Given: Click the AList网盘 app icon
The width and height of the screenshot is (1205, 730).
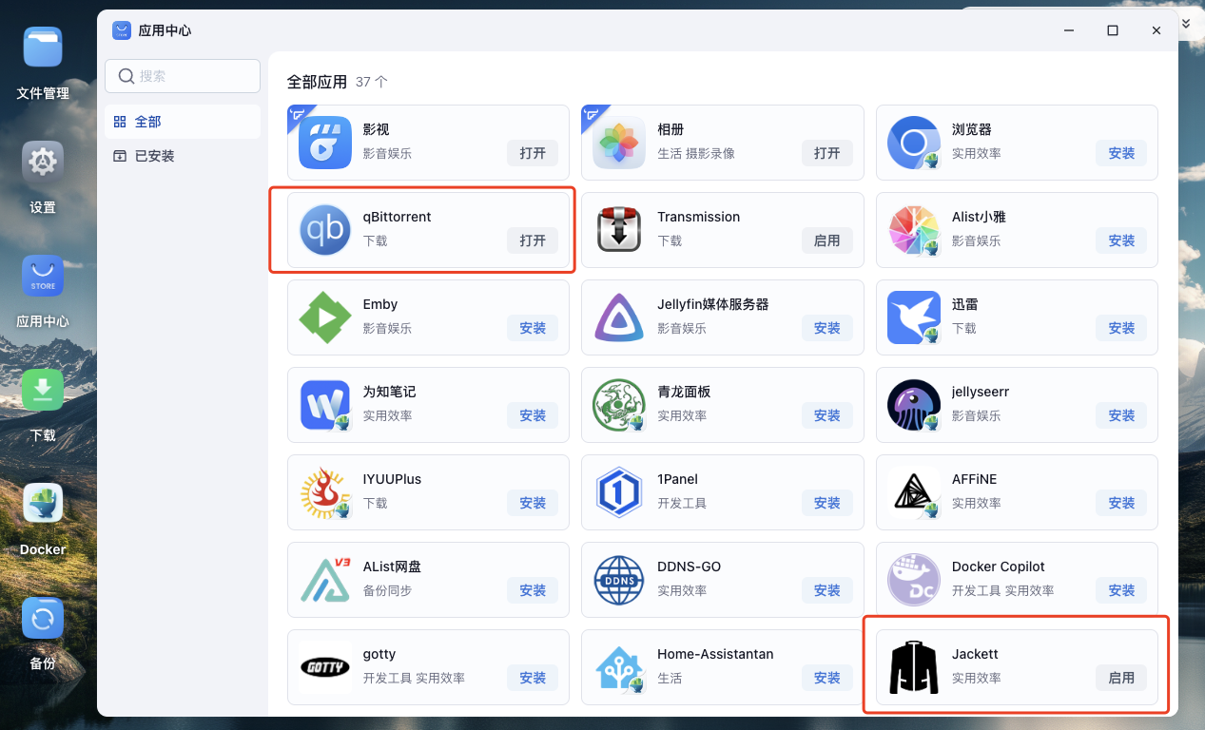Looking at the screenshot, I should click(325, 580).
